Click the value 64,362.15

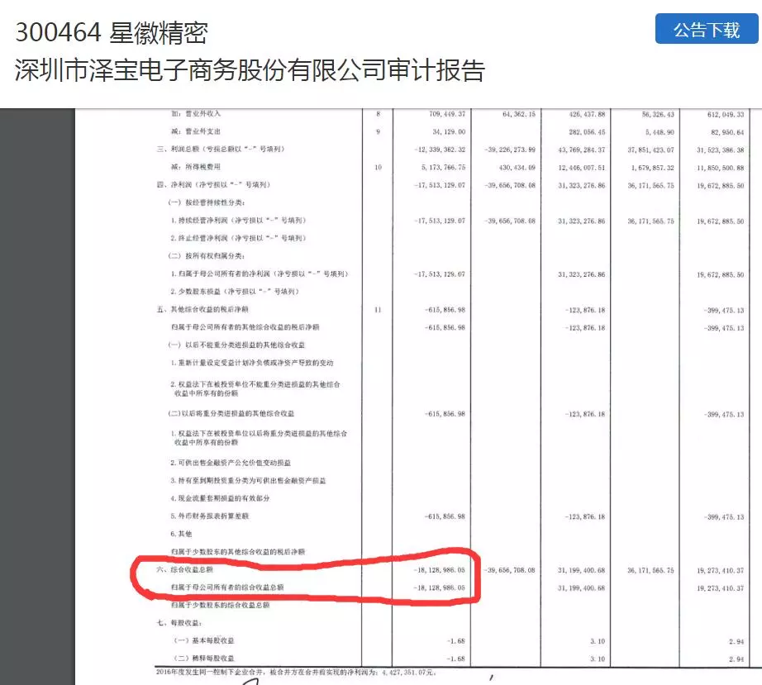coord(519,114)
